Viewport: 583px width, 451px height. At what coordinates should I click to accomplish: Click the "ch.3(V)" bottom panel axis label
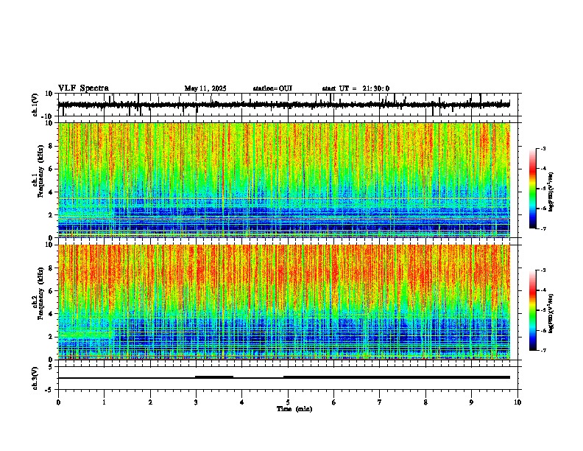coord(35,378)
